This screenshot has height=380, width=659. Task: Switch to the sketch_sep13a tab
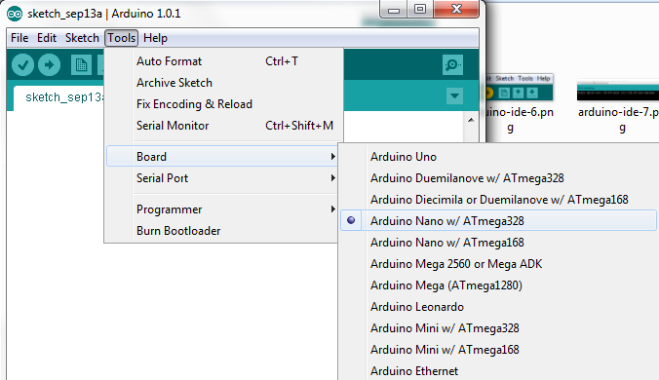coord(58,97)
